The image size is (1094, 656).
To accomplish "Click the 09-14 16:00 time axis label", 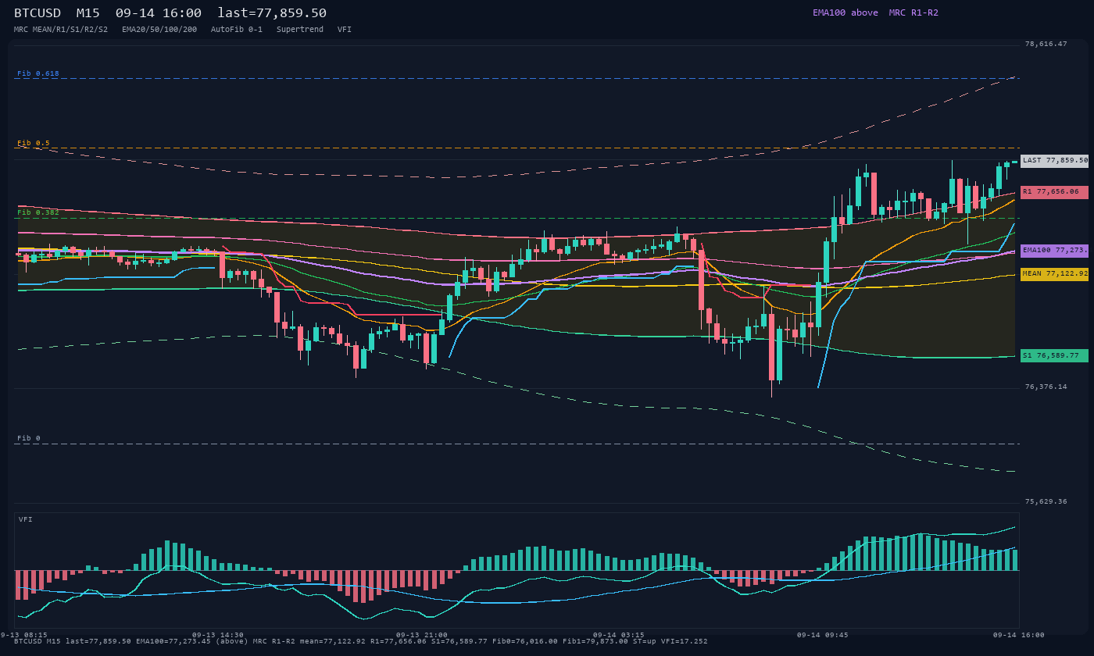I will [1019, 635].
